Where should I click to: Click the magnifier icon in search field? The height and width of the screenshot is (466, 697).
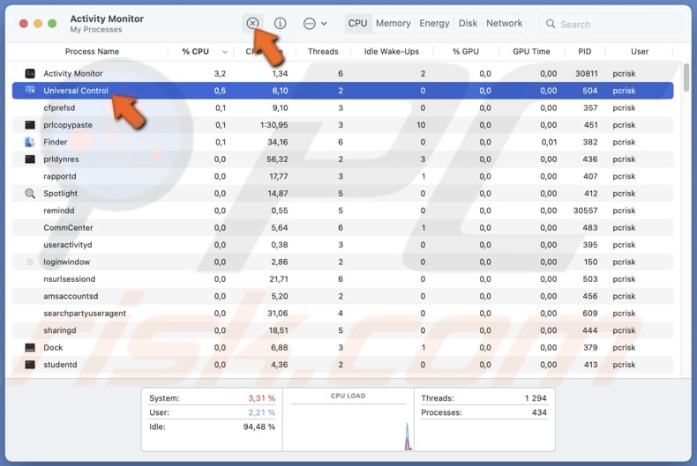pos(551,24)
